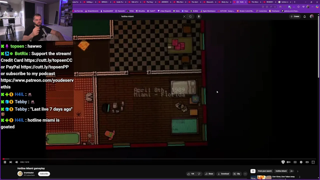Select the 'Hotline Miami' filter chip
This screenshot has height=180, width=320.
281,171
